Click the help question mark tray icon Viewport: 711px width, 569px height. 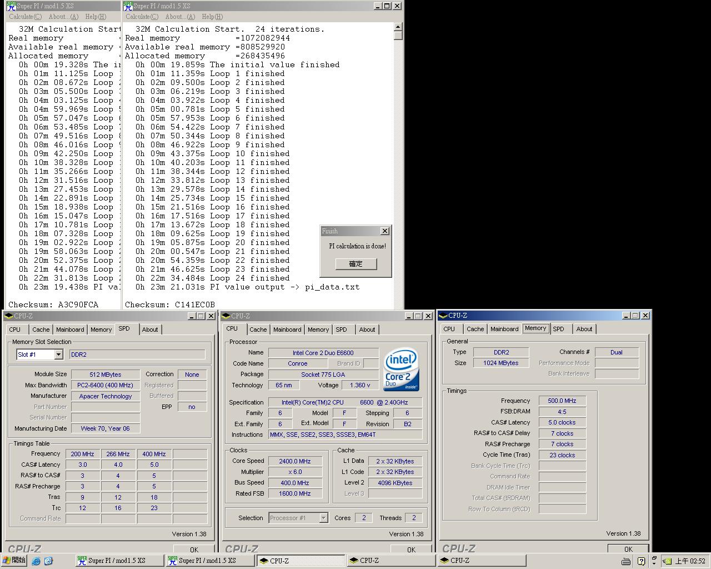click(641, 561)
